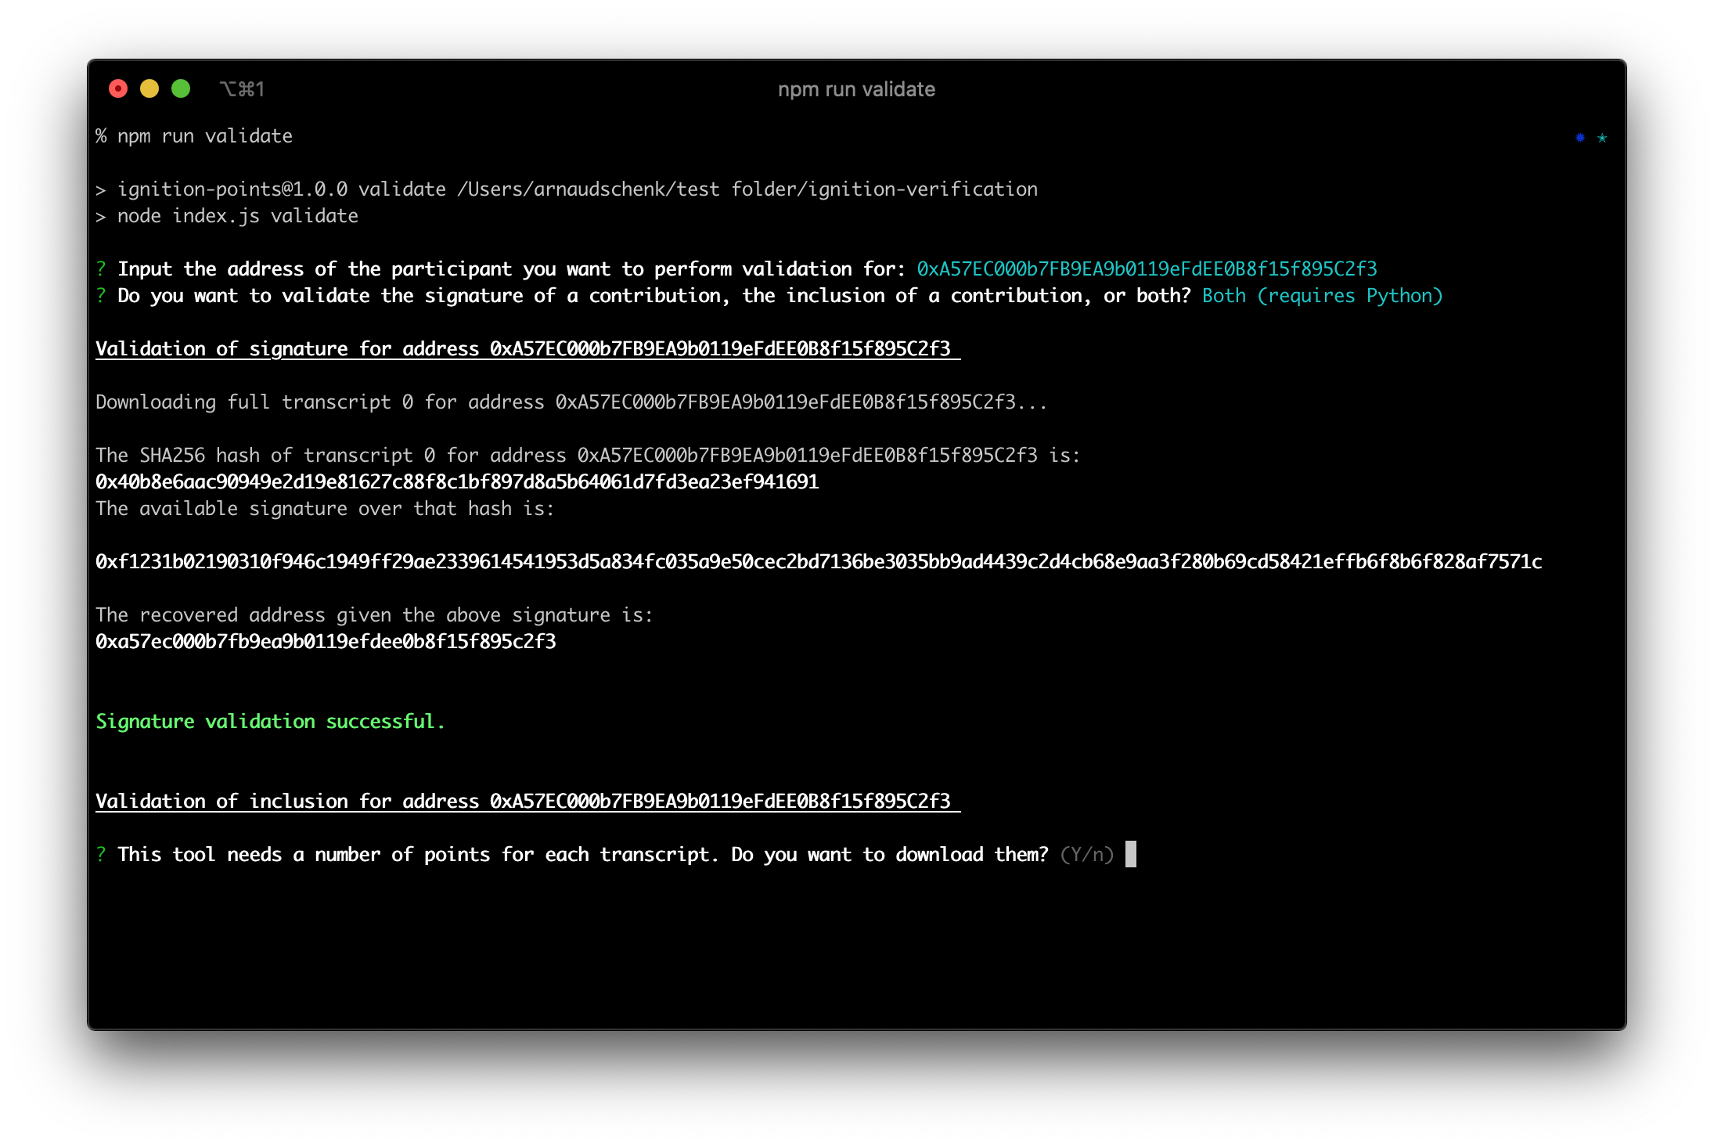Click the 'The SHA256 hash of transcript 0' line
The width and height of the screenshot is (1714, 1146).
[x=588, y=456]
